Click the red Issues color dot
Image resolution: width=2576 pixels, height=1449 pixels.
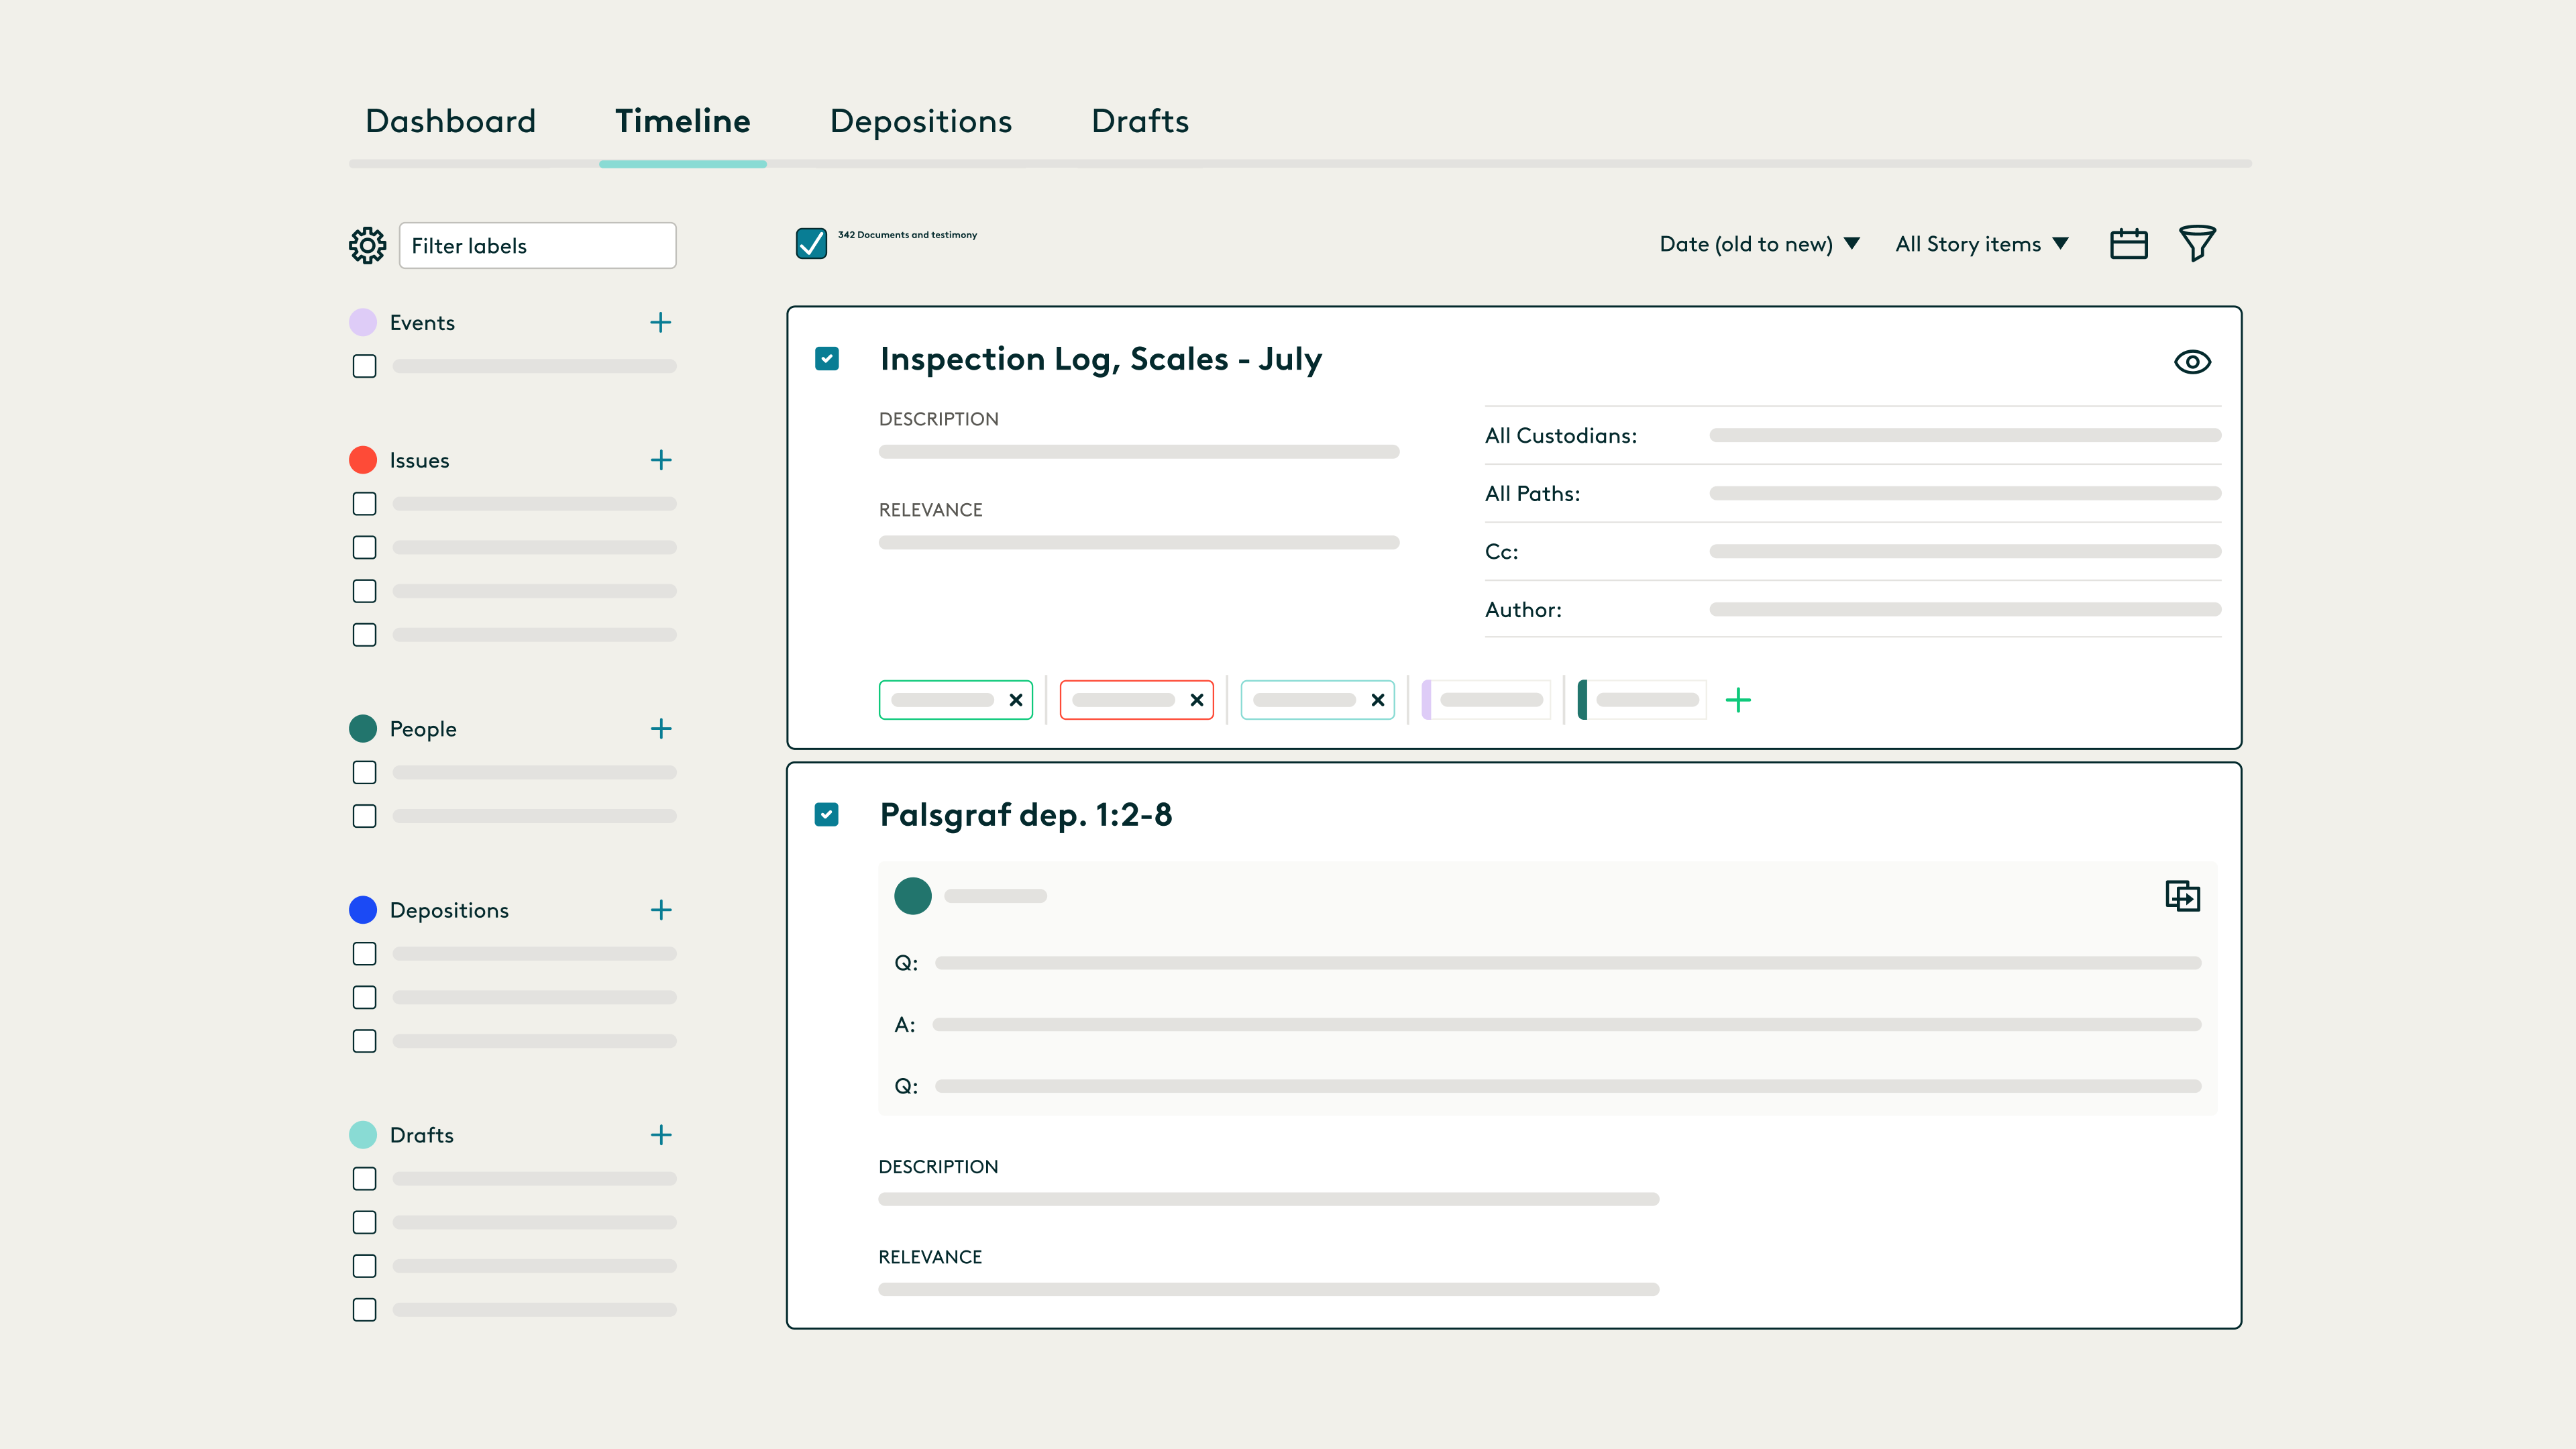[363, 460]
